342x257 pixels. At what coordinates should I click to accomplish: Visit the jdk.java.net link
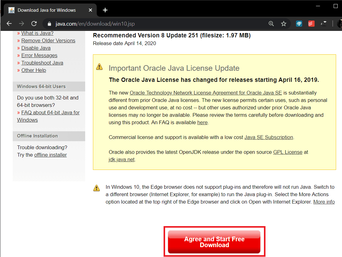(x=121, y=159)
